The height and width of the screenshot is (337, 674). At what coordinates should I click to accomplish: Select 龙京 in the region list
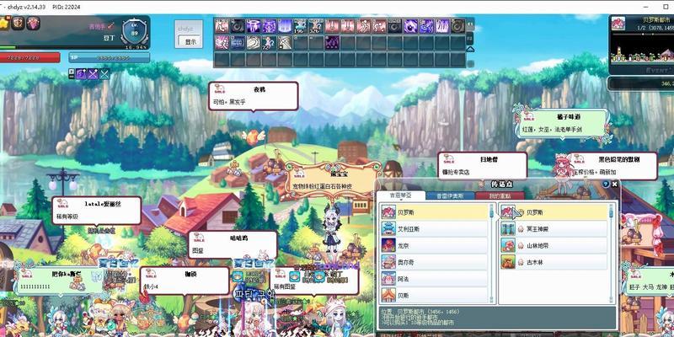click(x=434, y=245)
